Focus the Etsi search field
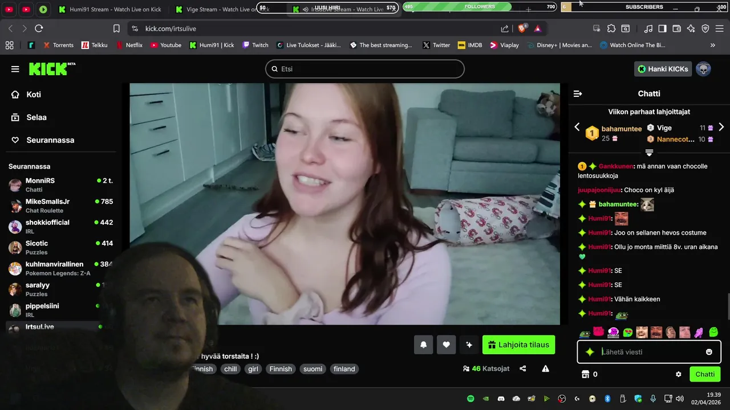This screenshot has height=410, width=730. (x=365, y=69)
